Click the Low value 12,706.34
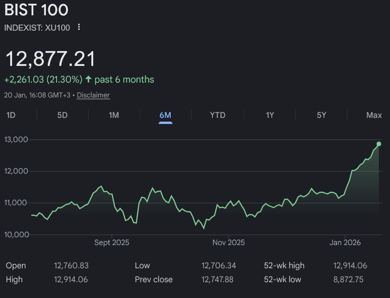390x298 pixels. (x=218, y=266)
